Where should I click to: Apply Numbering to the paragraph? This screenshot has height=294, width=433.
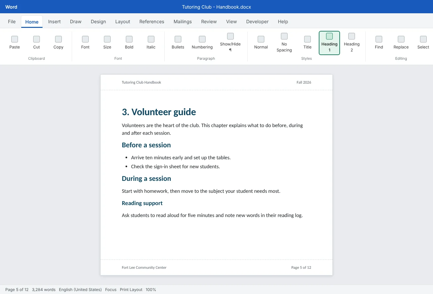[202, 43]
